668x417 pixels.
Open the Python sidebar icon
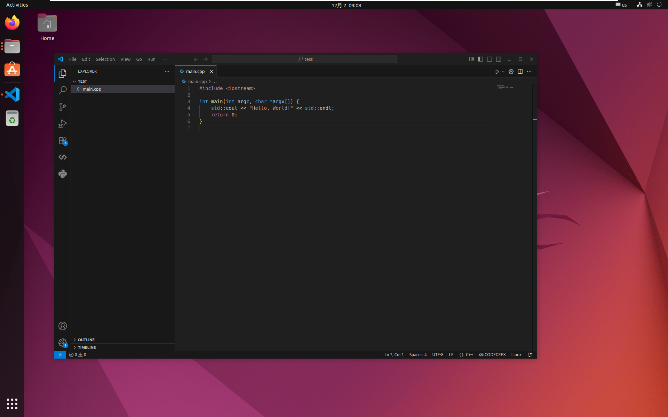click(63, 174)
